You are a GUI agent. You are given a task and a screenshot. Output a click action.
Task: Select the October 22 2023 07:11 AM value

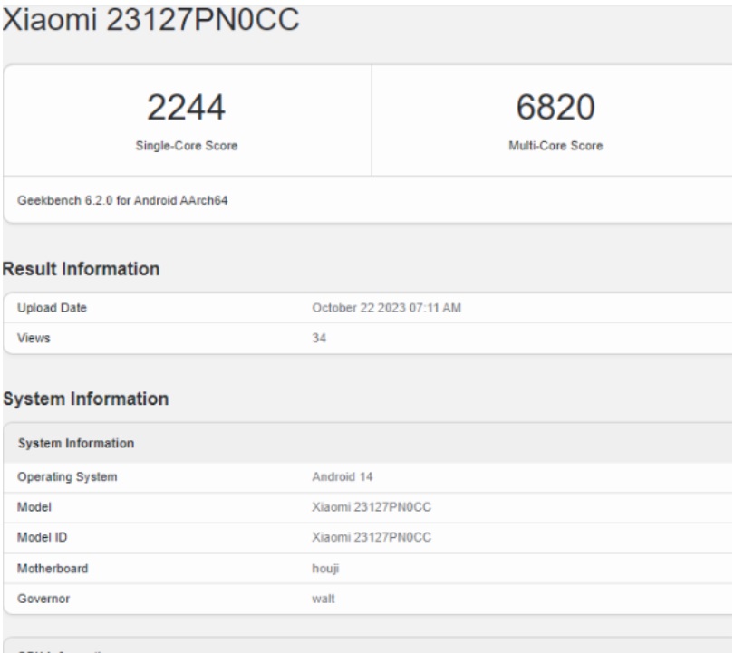[x=387, y=308]
